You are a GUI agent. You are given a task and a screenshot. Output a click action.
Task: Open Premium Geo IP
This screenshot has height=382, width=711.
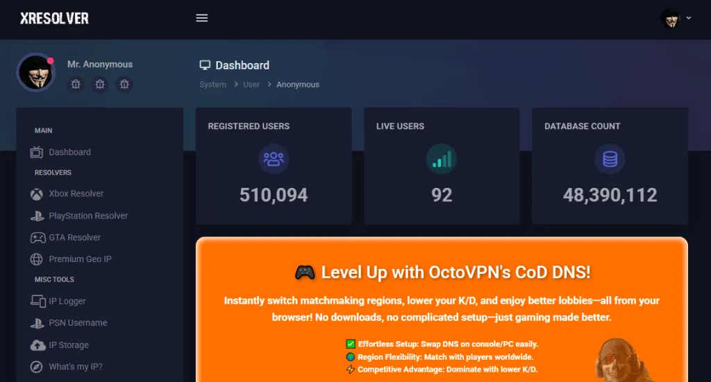pos(81,259)
